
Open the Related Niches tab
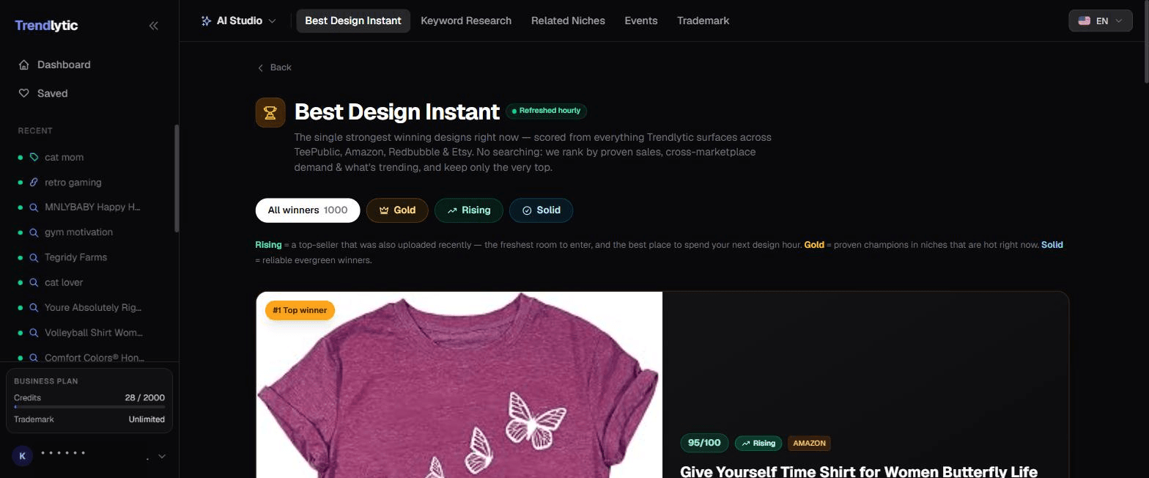point(568,21)
